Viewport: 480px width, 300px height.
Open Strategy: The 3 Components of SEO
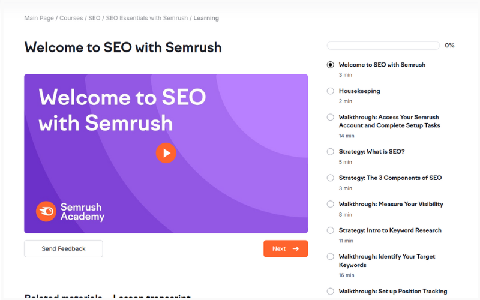coord(391,178)
